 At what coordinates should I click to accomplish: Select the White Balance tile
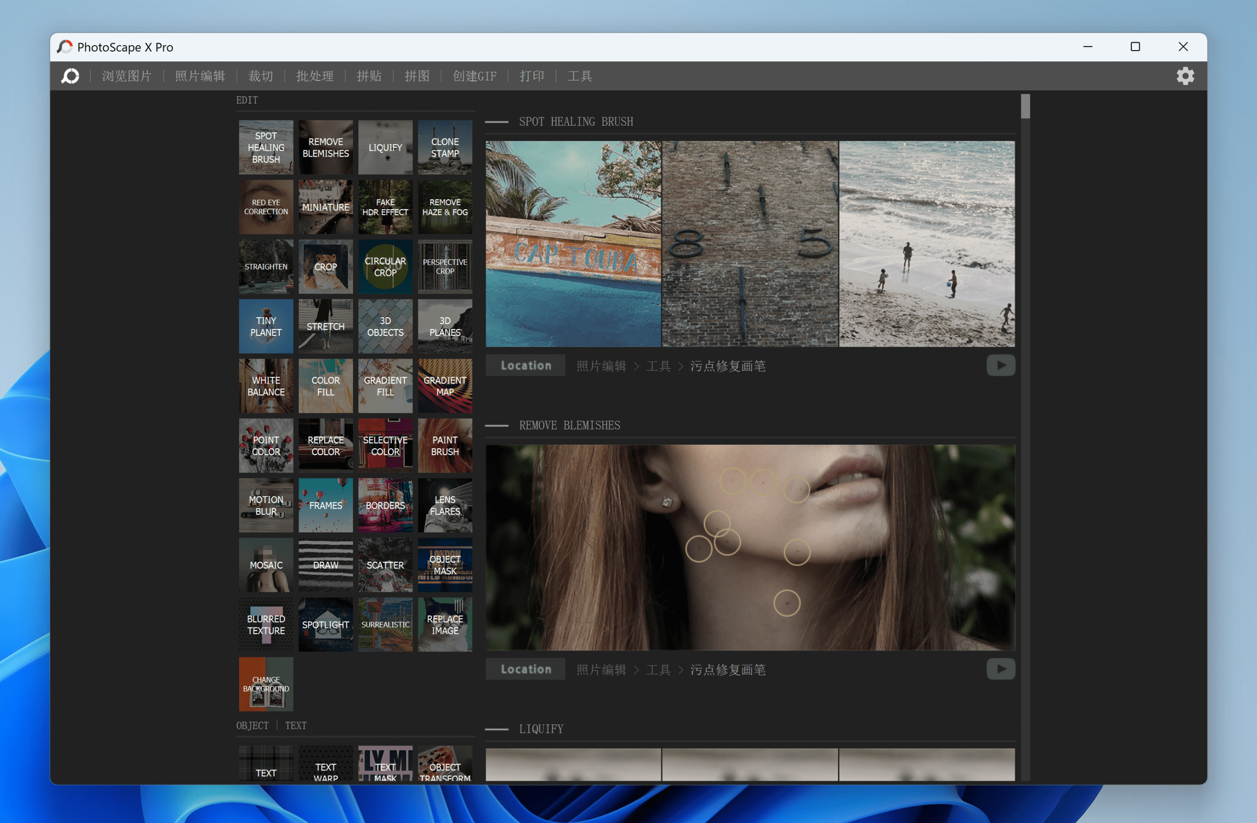pos(266,386)
